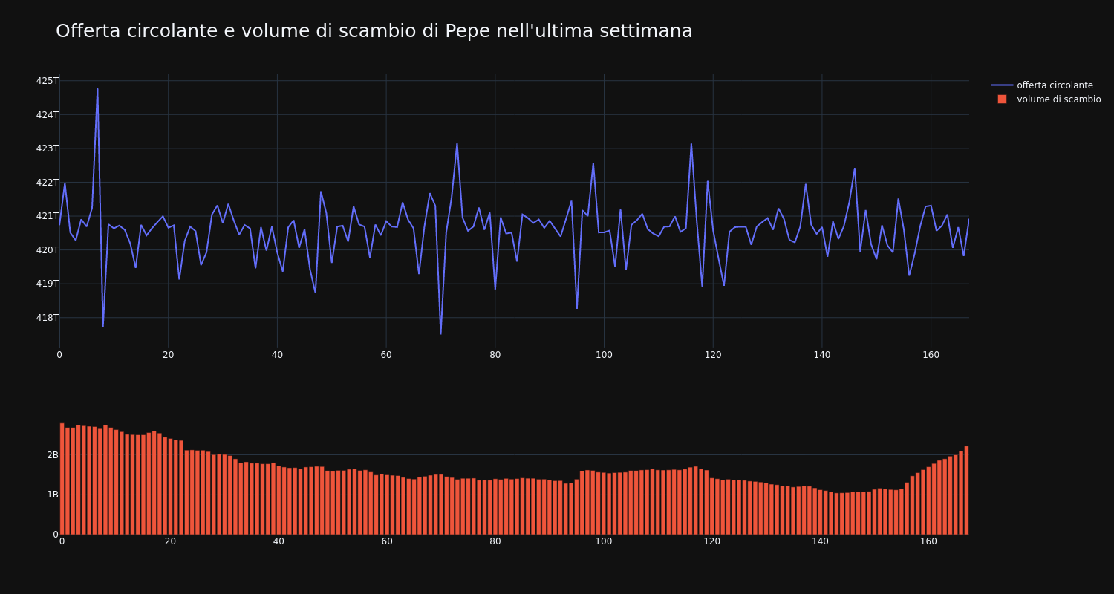Click the 418T y-axis label
This screenshot has width=1114, height=594.
click(x=47, y=317)
